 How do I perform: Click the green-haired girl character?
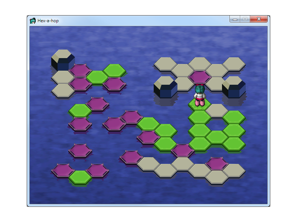point(200,95)
